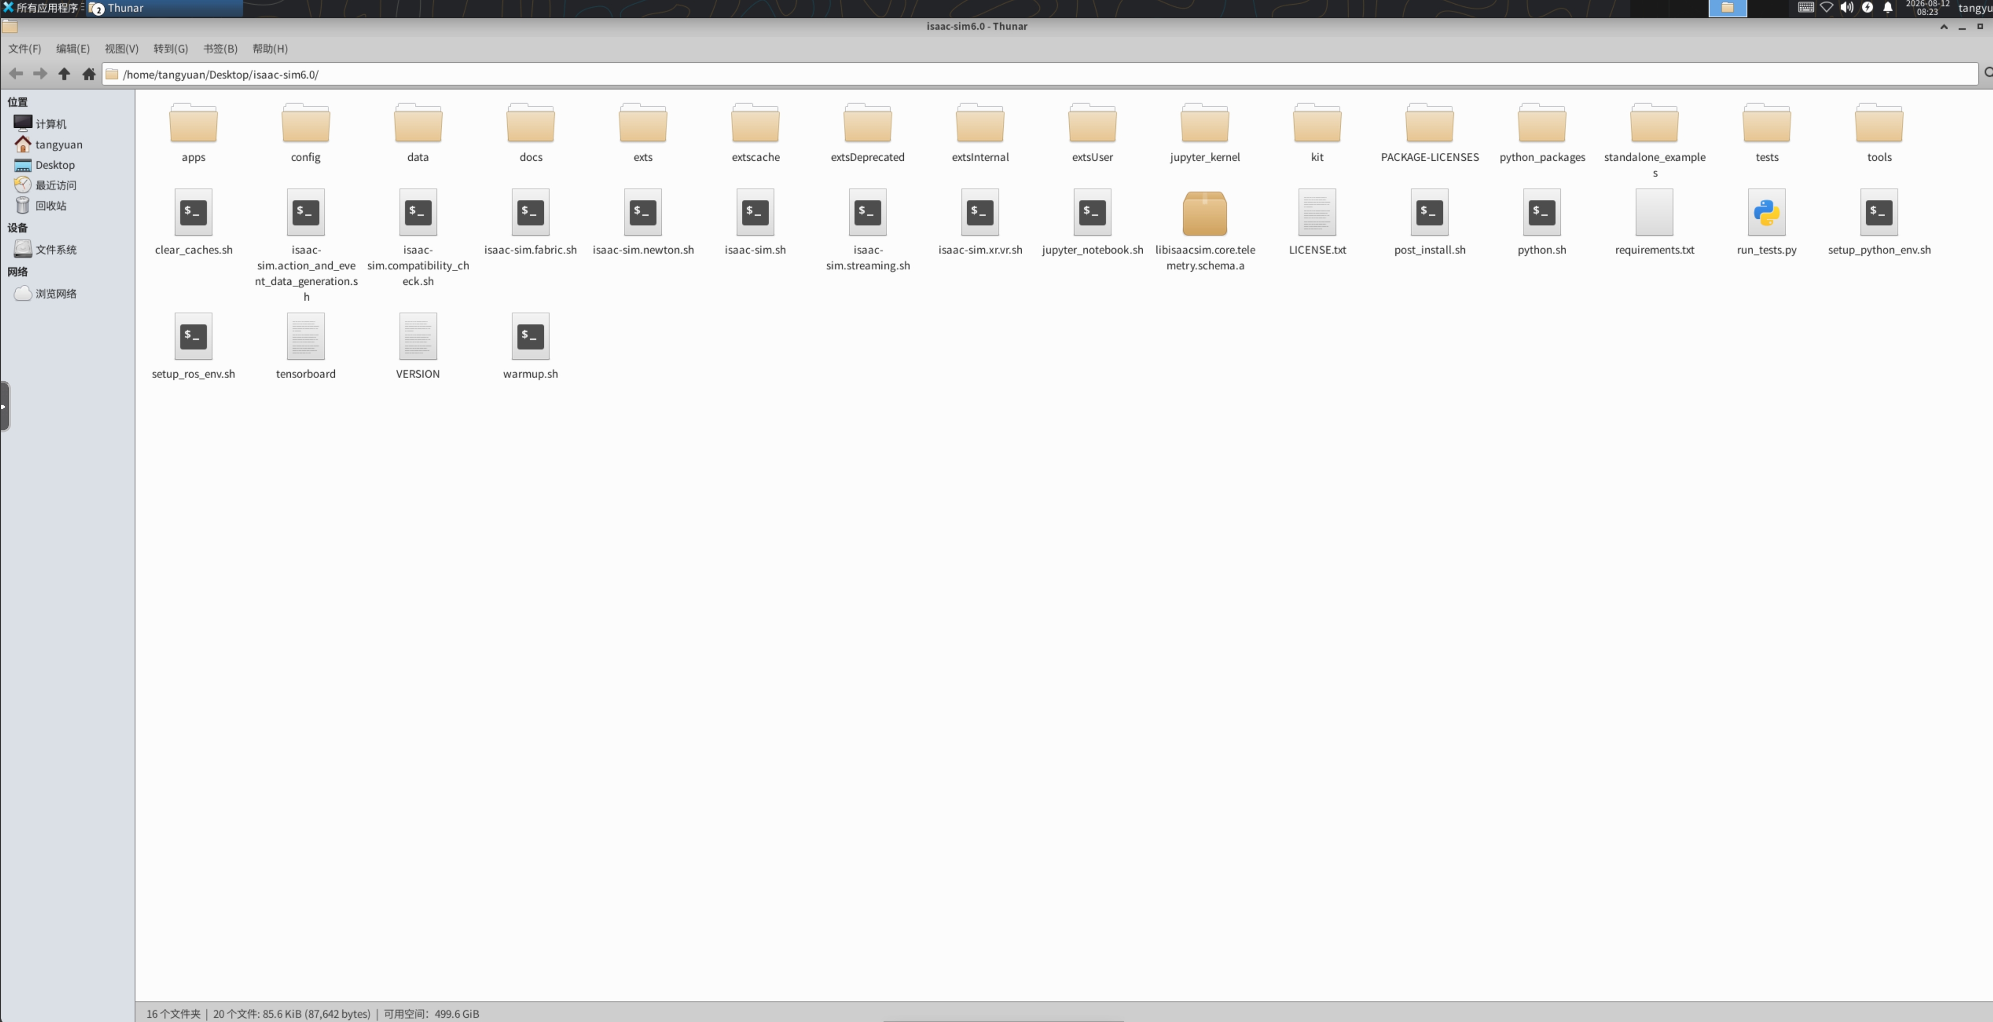The height and width of the screenshot is (1022, 1993).
Task: Select the requirements.txt file
Action: point(1654,213)
